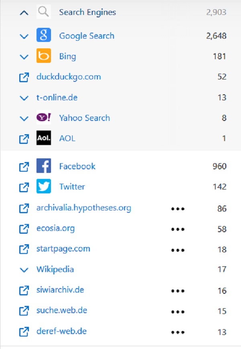The height and width of the screenshot is (349, 241).
Task: Click the Twitter bird icon
Action: (x=44, y=186)
